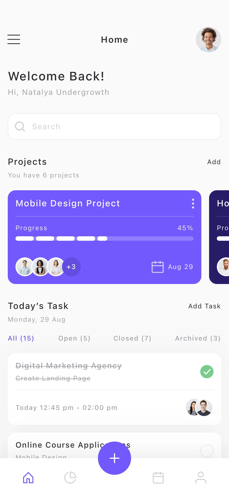Go to Home in bottom navigation

point(28,478)
